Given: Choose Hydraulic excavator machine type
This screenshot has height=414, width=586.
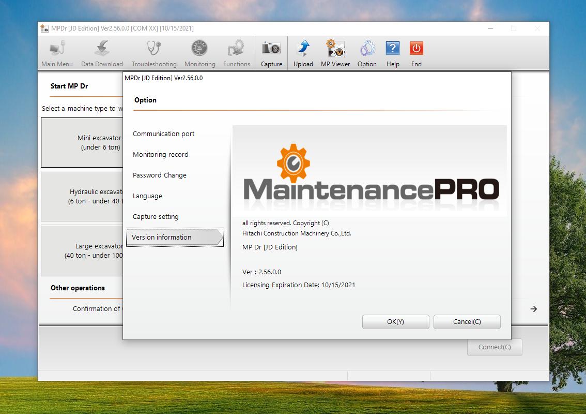Looking at the screenshot, I should tap(82, 196).
